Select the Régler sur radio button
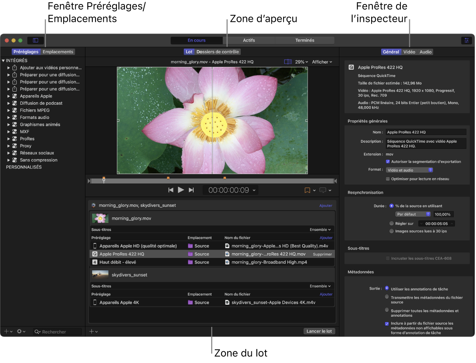The image size is (476, 363). click(392, 224)
